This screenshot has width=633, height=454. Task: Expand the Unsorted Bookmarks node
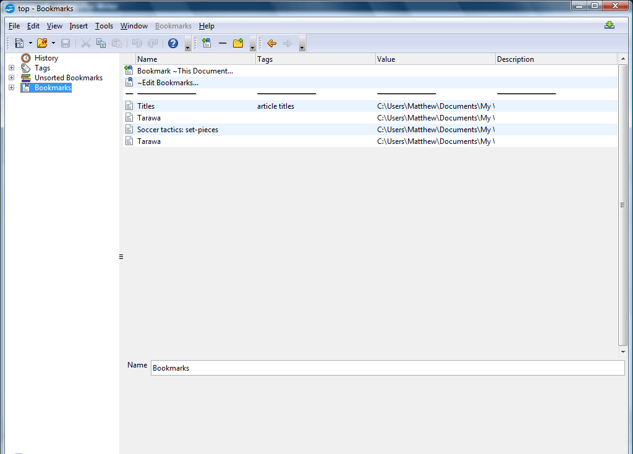(x=11, y=77)
